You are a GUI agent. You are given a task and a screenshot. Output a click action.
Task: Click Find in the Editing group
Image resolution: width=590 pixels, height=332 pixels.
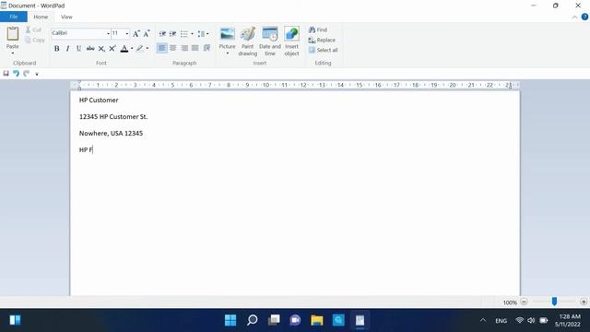(318, 30)
